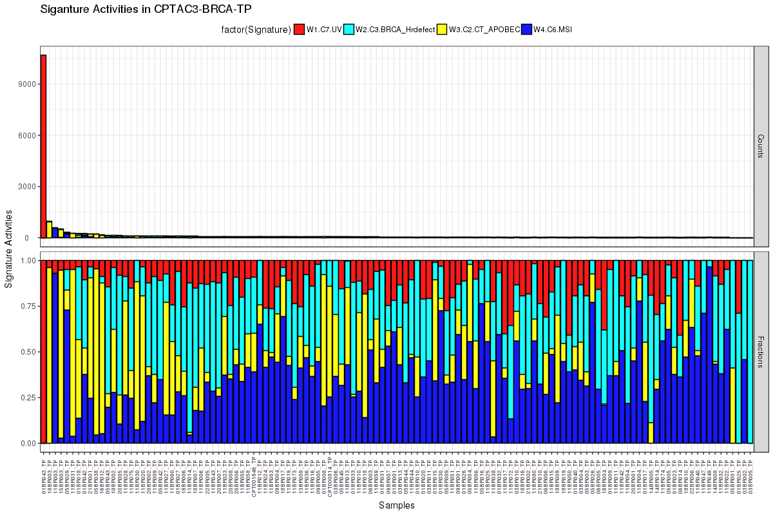Click the red W1.C7.UV legend swatch
Image resolution: width=773 pixels, height=515 pixels.
tap(299, 29)
